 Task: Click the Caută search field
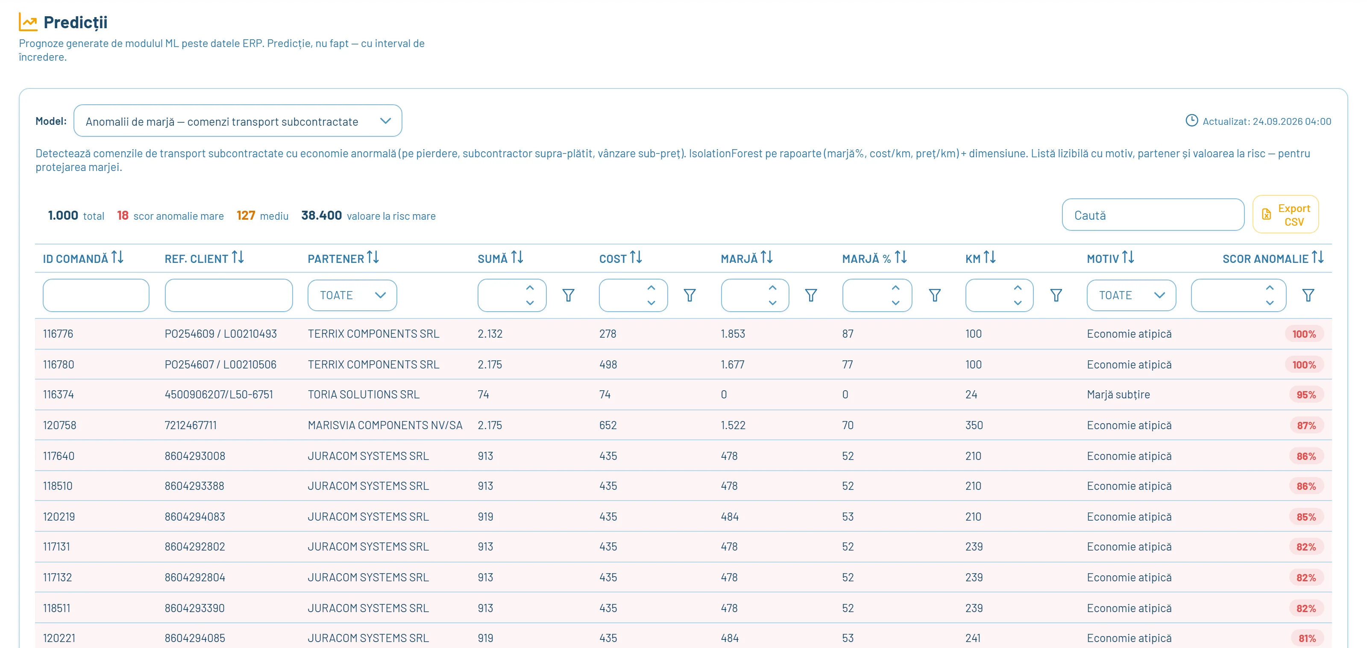[1153, 215]
